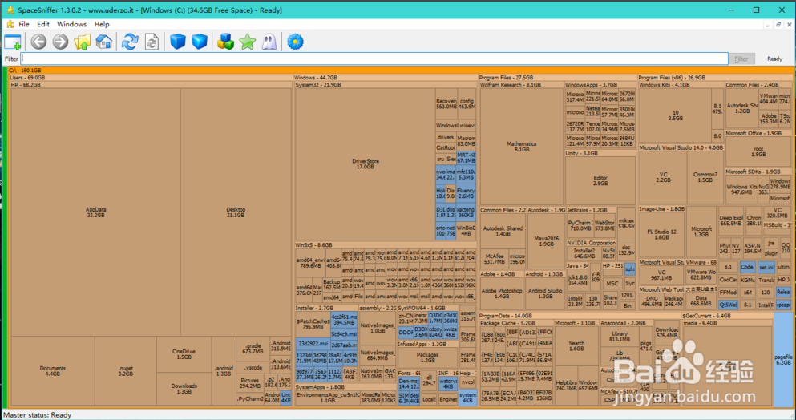Select the Android Studio 1.3GB block

click(x=545, y=293)
